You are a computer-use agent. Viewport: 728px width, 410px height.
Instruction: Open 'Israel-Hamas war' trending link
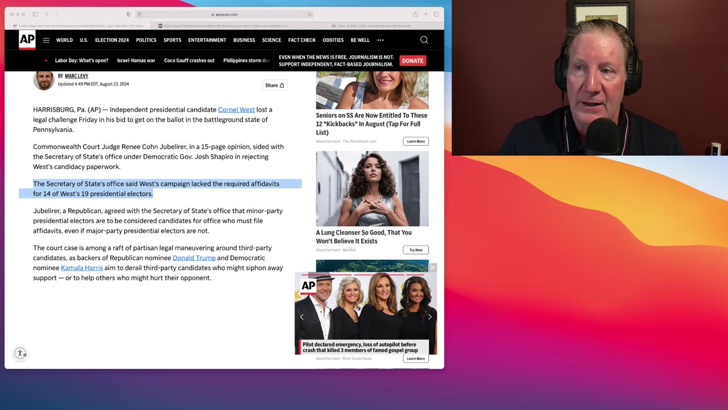(x=136, y=60)
